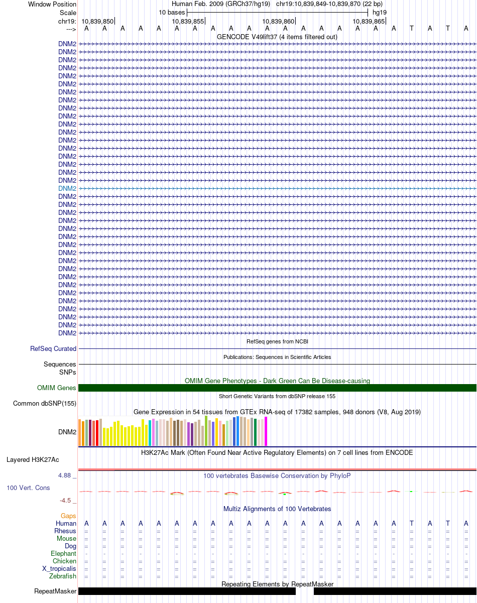477x603 pixels.
Task: Click the RepeatMasker track label
Action: tap(55, 591)
